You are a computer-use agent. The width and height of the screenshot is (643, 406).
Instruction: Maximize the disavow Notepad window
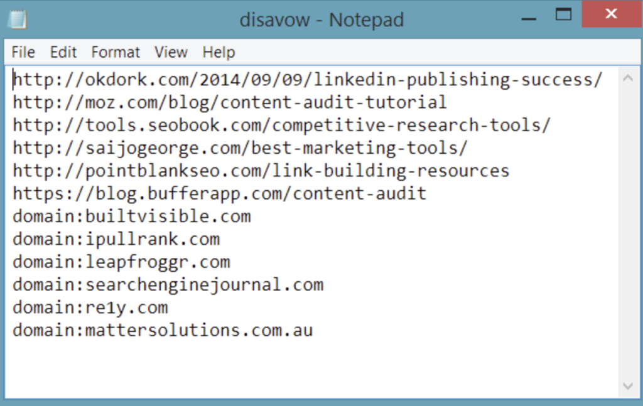coord(563,15)
